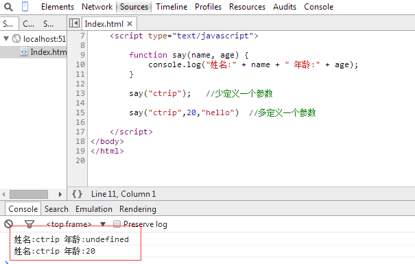The height and width of the screenshot is (264, 415).
Task: Open the Profiles panel tab
Action: (208, 7)
